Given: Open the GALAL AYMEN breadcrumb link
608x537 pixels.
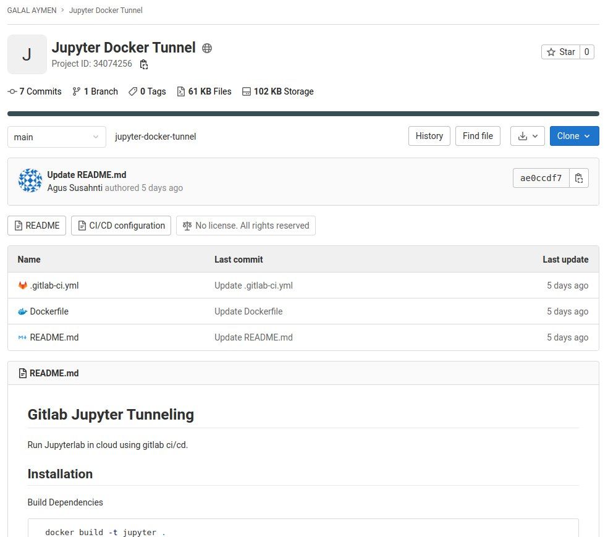Looking at the screenshot, I should (x=32, y=11).
